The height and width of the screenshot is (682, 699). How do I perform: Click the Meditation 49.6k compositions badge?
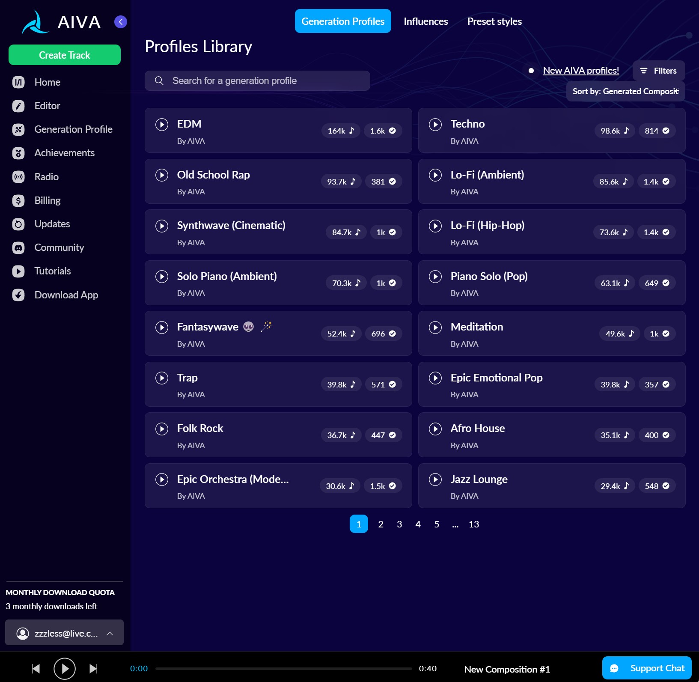pos(619,334)
